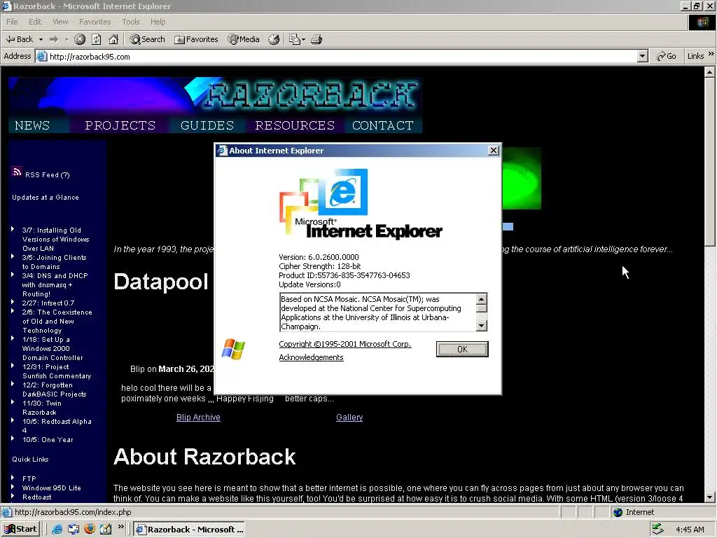Open the Copyright 1995-2001 Microsoft Corp. link
The width and height of the screenshot is (717, 538).
(344, 344)
